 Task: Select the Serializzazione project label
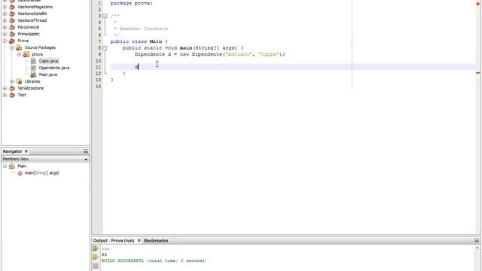point(31,88)
